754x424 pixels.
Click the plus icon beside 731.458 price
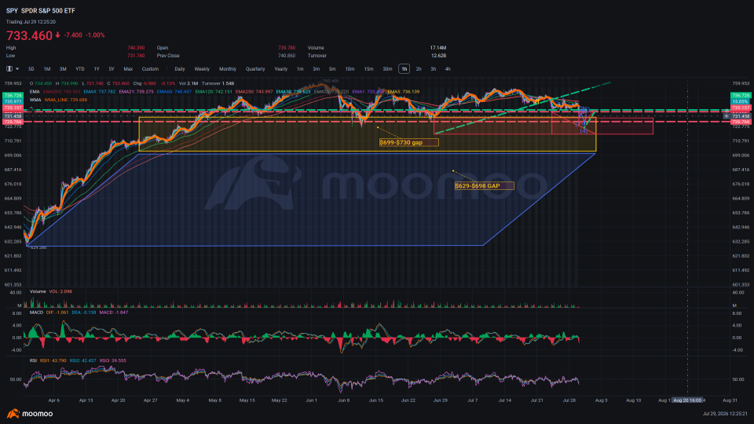click(x=726, y=116)
